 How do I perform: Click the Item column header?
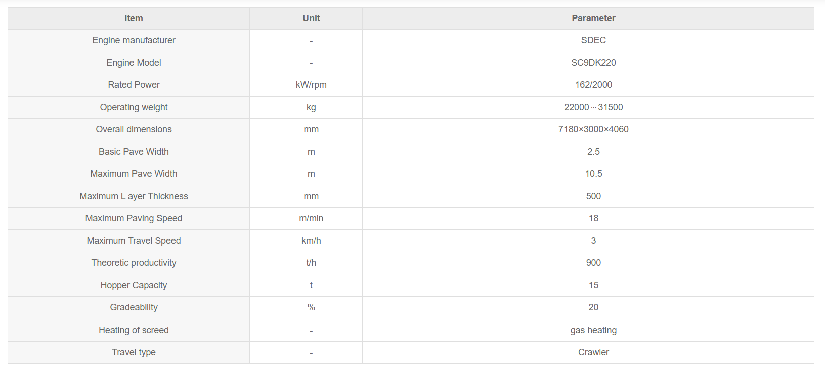click(134, 18)
